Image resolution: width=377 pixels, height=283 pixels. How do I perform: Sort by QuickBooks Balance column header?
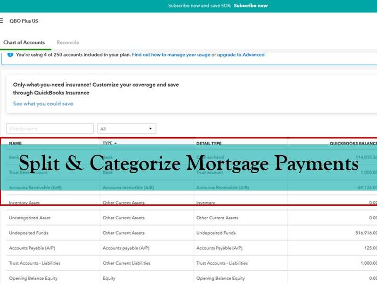tap(353, 143)
